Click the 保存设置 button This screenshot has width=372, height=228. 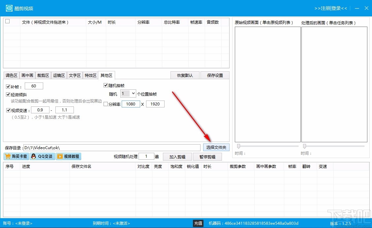coord(215,75)
